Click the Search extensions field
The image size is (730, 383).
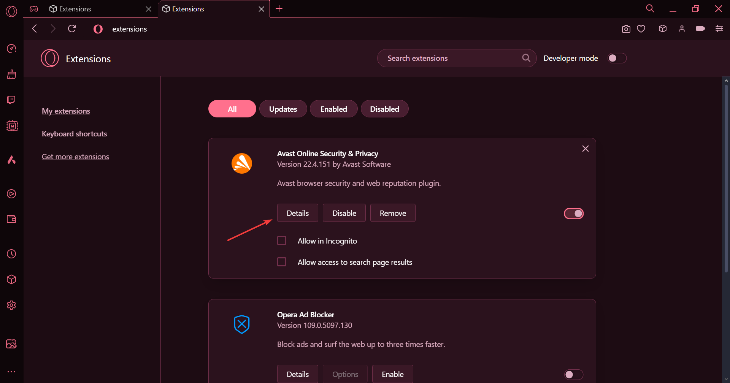pos(456,58)
